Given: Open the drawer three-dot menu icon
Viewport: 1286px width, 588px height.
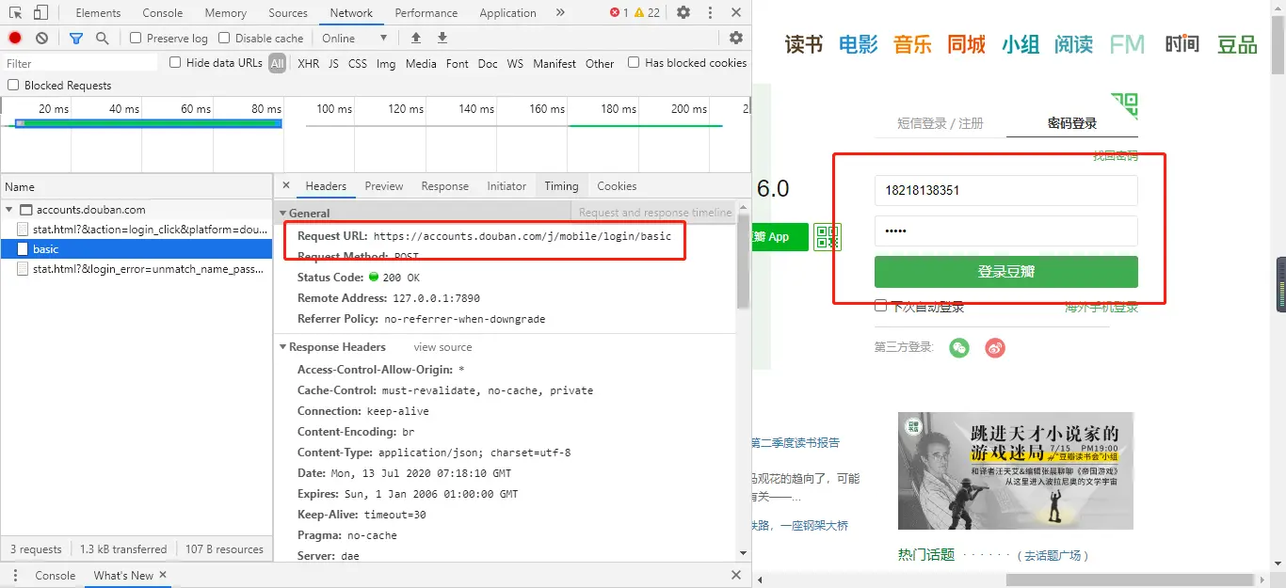Looking at the screenshot, I should click(x=15, y=575).
